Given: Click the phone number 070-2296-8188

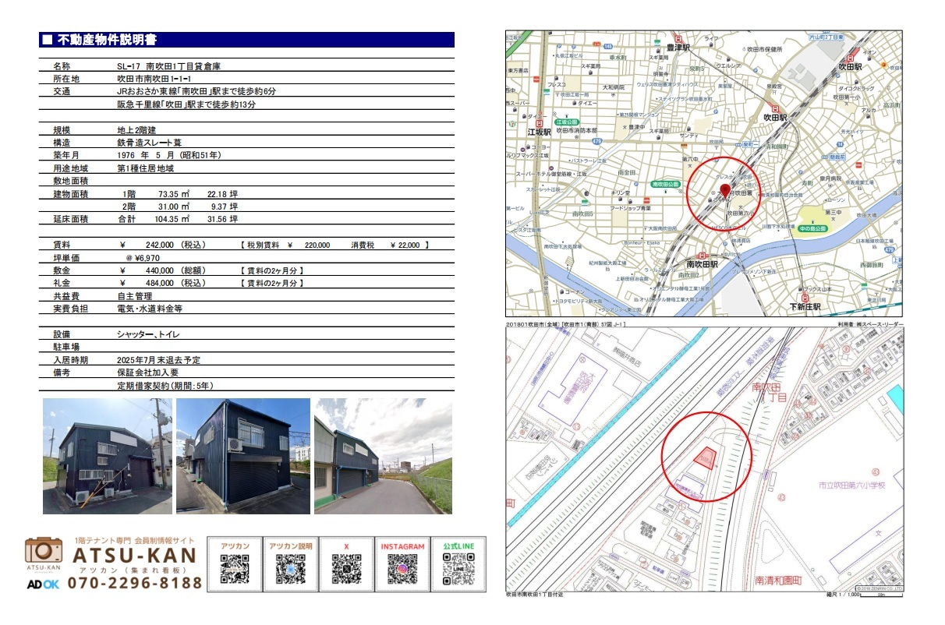Looking at the screenshot, I should coord(135,583).
